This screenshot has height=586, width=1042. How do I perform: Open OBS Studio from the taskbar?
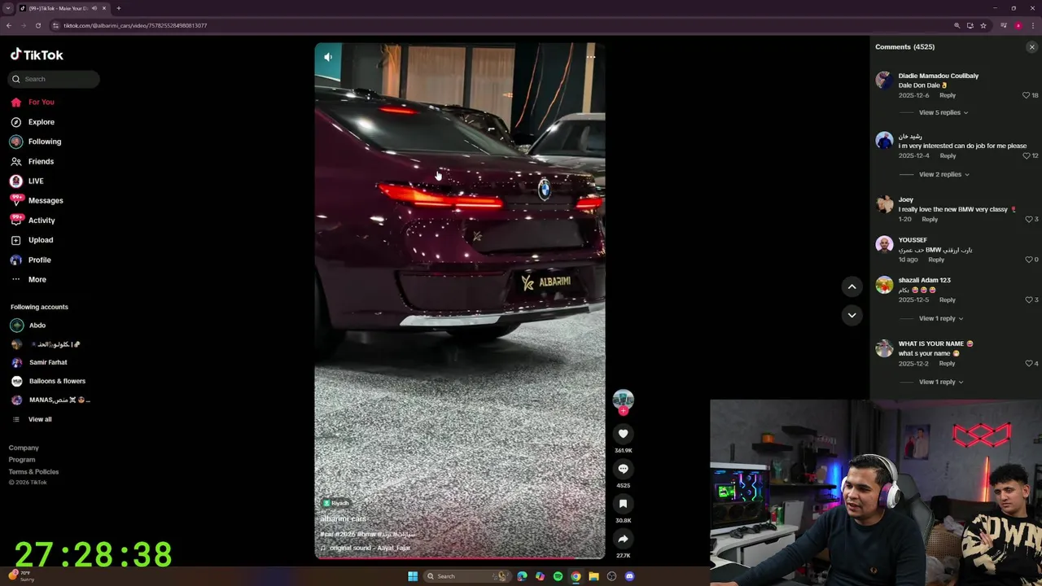[x=611, y=576]
